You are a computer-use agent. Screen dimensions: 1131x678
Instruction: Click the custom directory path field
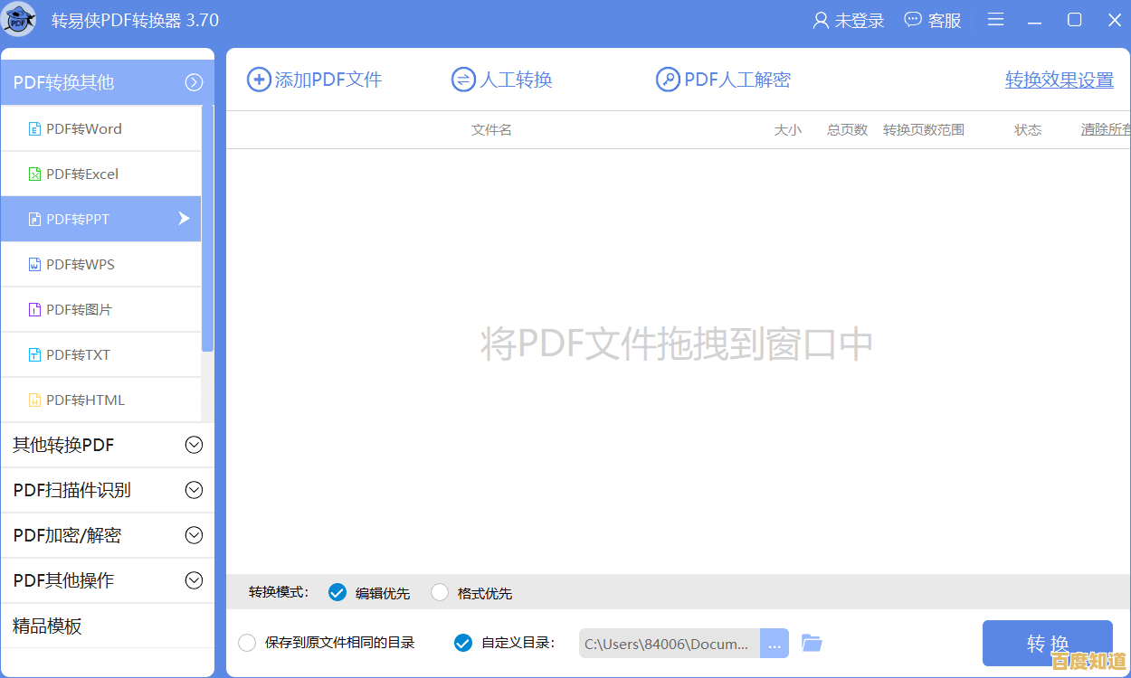click(x=668, y=643)
